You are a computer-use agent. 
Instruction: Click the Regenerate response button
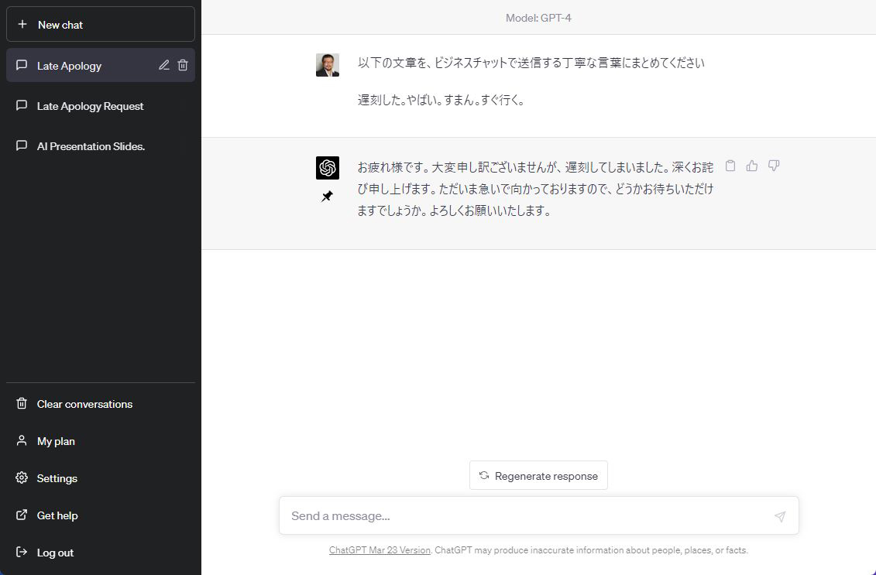[x=538, y=476]
